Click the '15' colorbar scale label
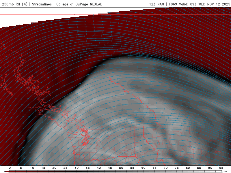 (43, 168)
